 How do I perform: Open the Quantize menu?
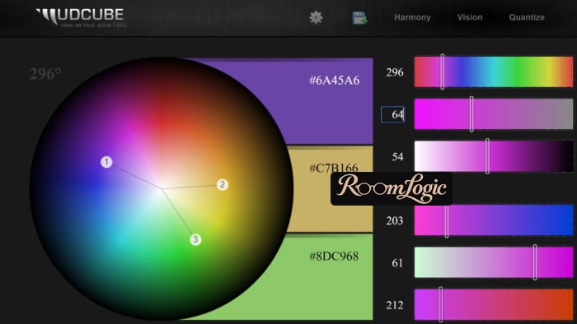pyautogui.click(x=527, y=17)
